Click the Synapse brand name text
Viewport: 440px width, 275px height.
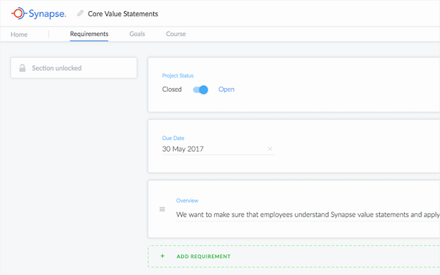(x=48, y=13)
